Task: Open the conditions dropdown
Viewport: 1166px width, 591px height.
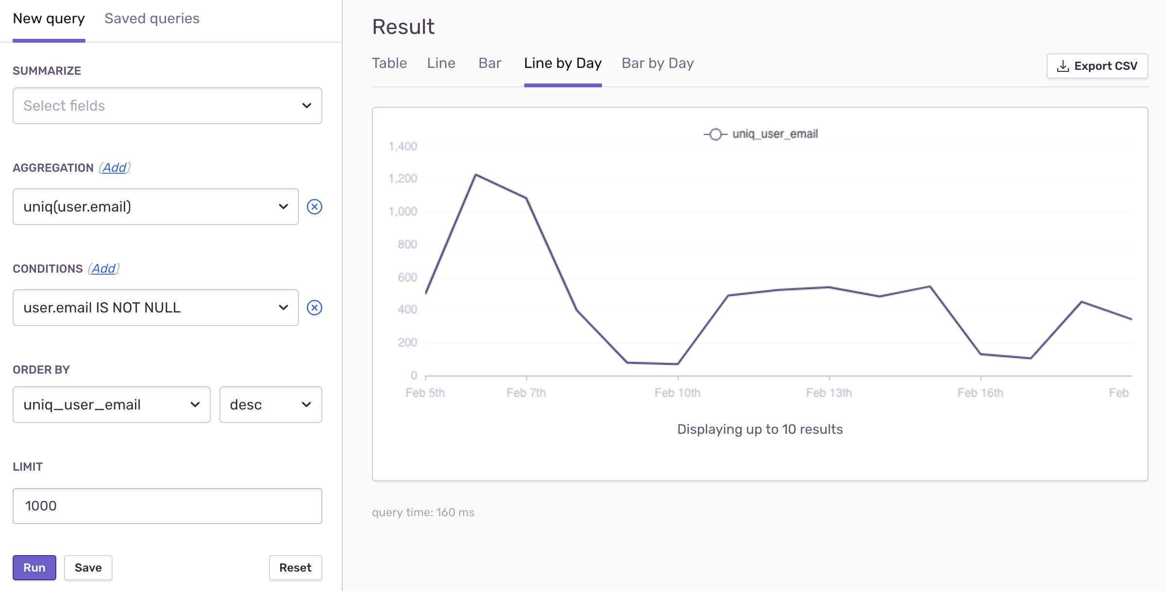Action: [155, 307]
